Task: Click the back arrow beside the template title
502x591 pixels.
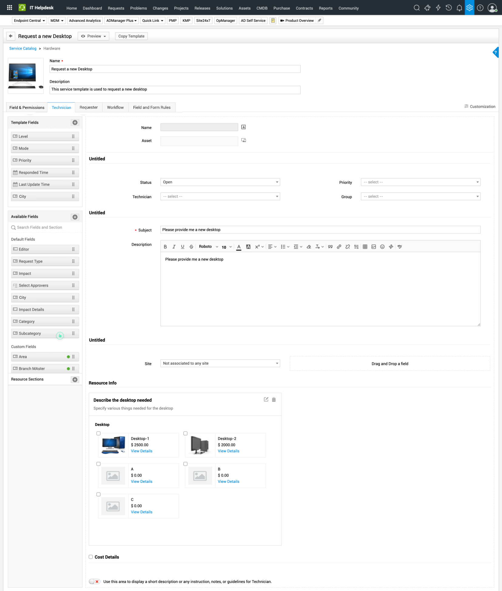Action: tap(11, 36)
